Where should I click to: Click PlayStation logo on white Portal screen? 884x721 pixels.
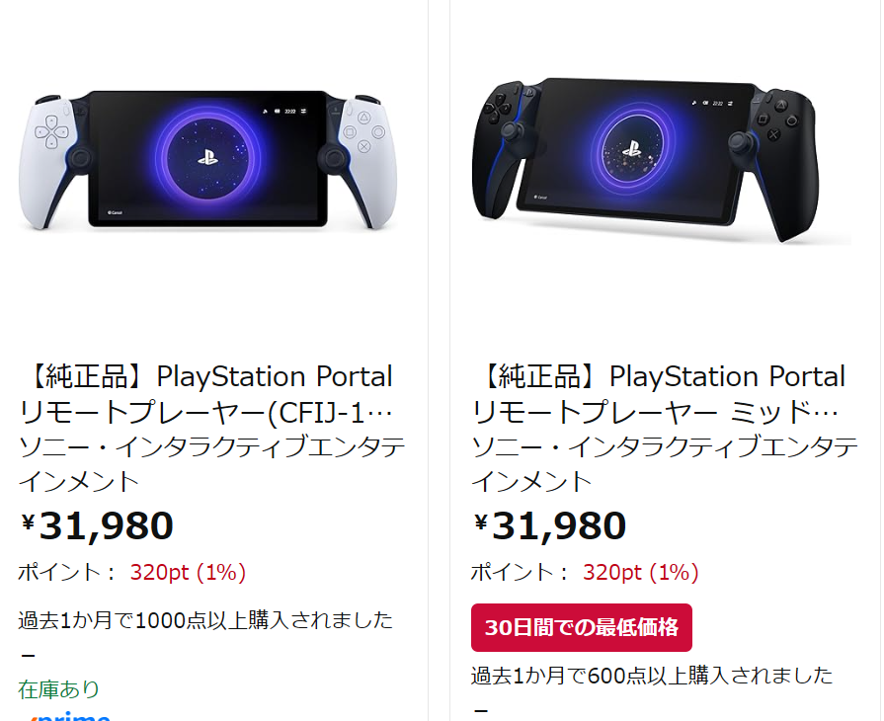(207, 156)
